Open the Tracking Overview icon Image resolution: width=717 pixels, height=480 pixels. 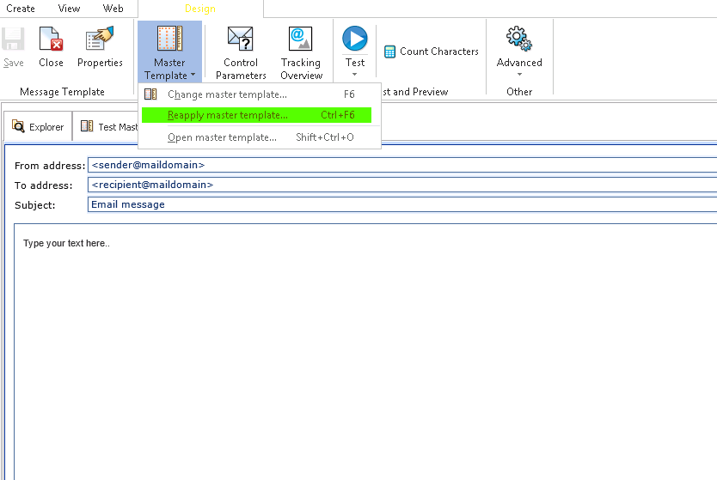(300, 39)
